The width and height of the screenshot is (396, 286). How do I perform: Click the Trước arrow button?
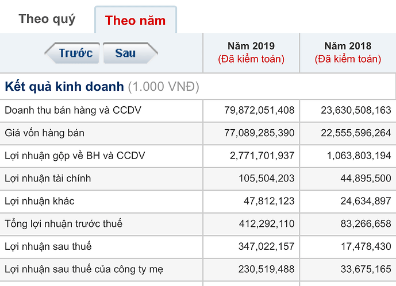(73, 53)
